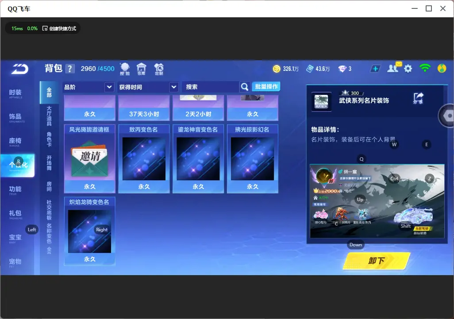
Task: Open the friends icon with mail badge
Action: pyautogui.click(x=394, y=68)
